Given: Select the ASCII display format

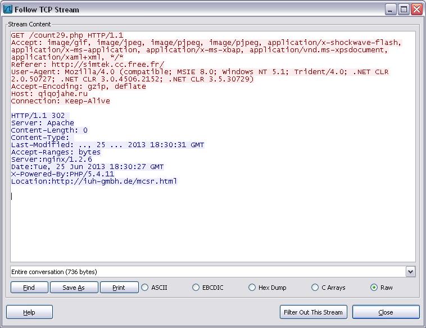Looking at the screenshot, I should 146,288.
